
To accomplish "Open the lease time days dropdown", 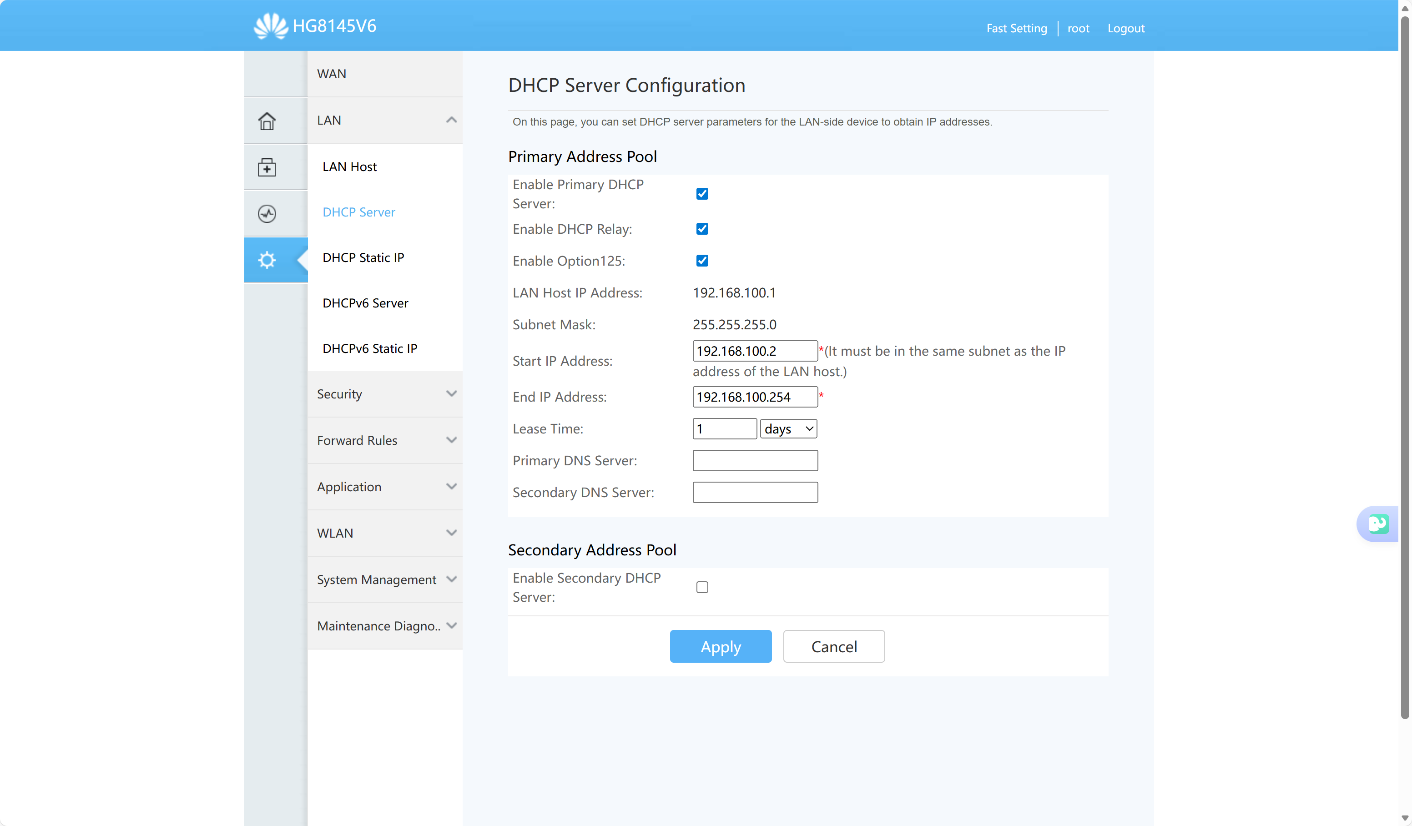I will (788, 428).
